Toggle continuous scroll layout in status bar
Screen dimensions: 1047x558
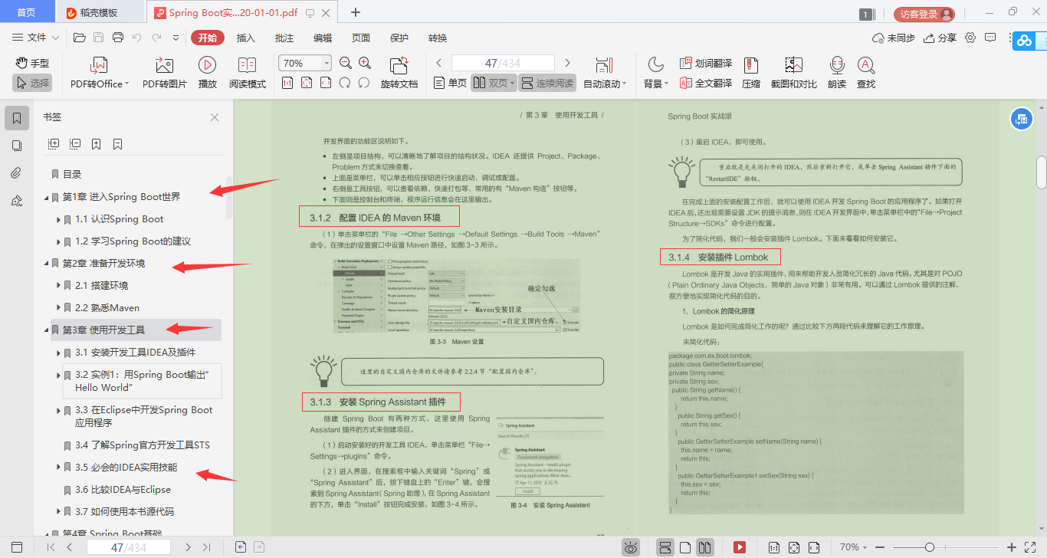665,547
